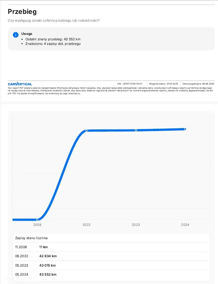Select the 2023 data point on chart

(x=136, y=130)
